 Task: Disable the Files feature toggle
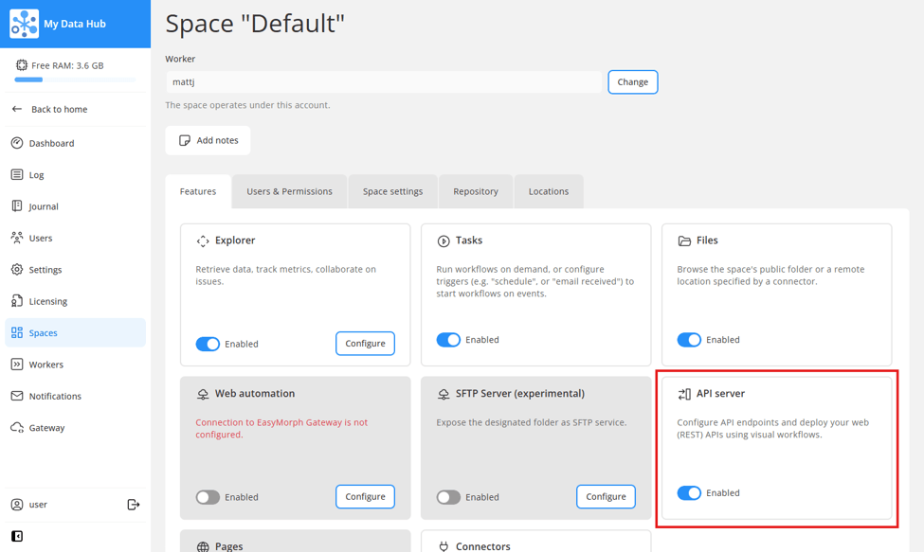coord(689,340)
